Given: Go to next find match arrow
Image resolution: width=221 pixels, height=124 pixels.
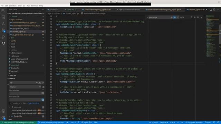Looking at the screenshot, I should pos(195,17).
